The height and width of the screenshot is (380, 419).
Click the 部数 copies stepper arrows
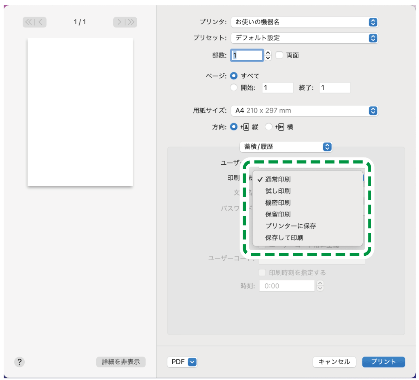click(x=268, y=55)
